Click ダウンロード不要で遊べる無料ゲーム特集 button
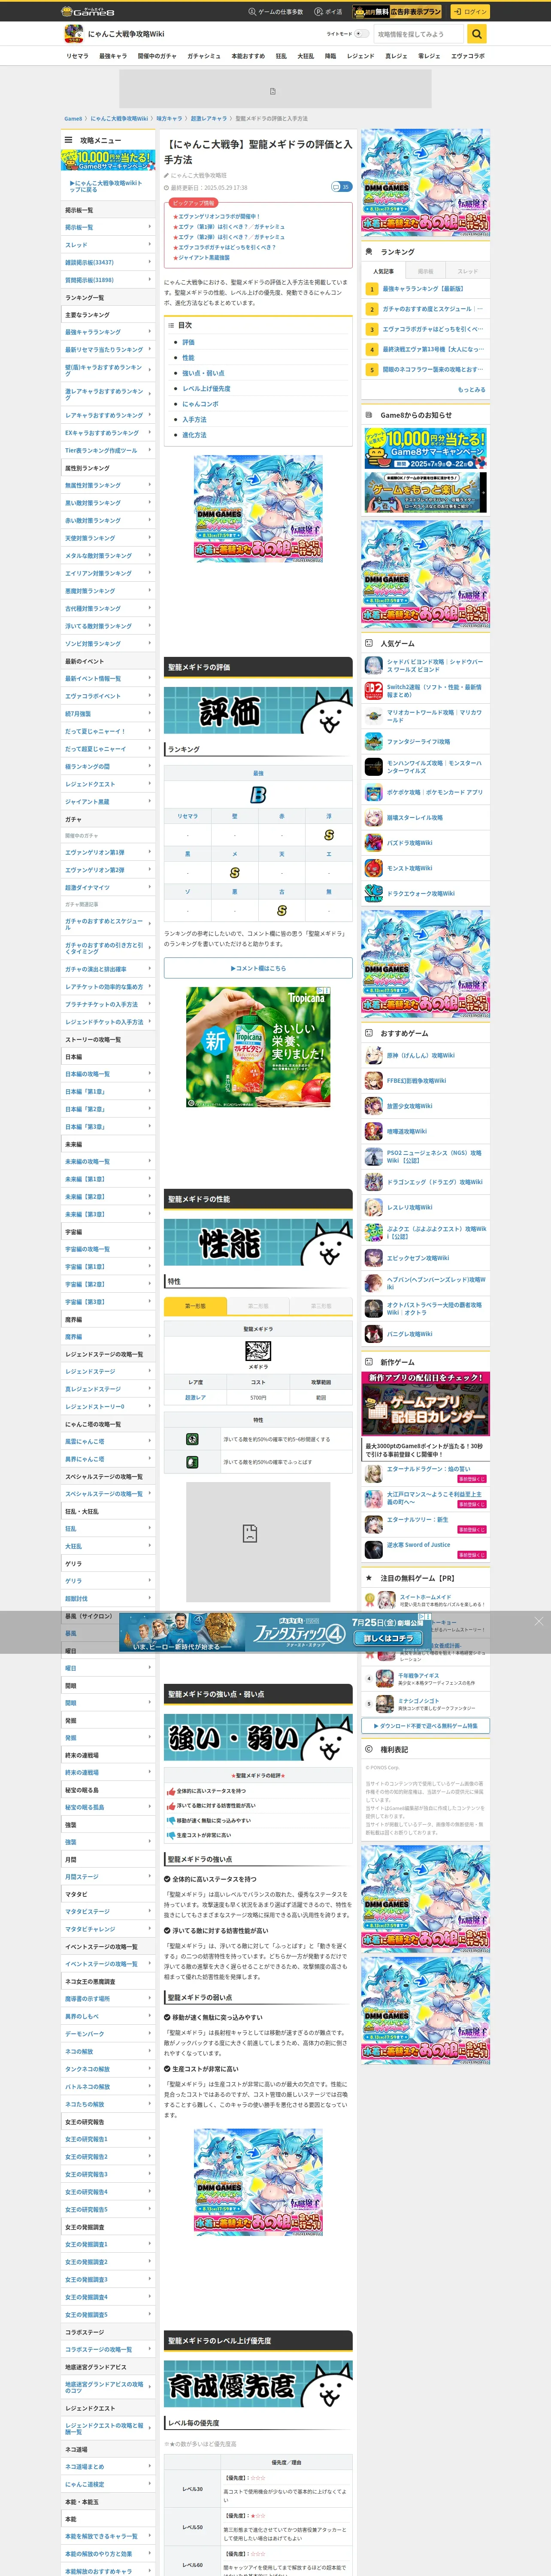The width and height of the screenshot is (551, 2576). [x=426, y=1725]
